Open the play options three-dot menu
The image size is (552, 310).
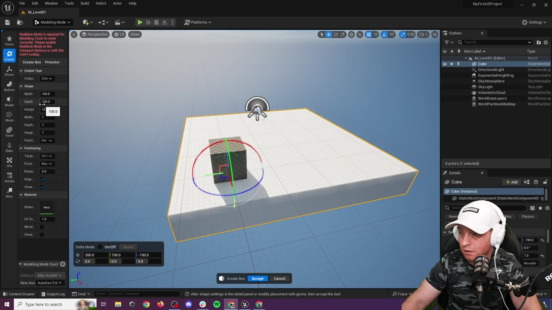(172, 22)
